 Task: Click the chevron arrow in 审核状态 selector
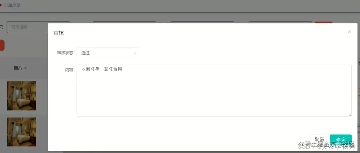pos(135,54)
